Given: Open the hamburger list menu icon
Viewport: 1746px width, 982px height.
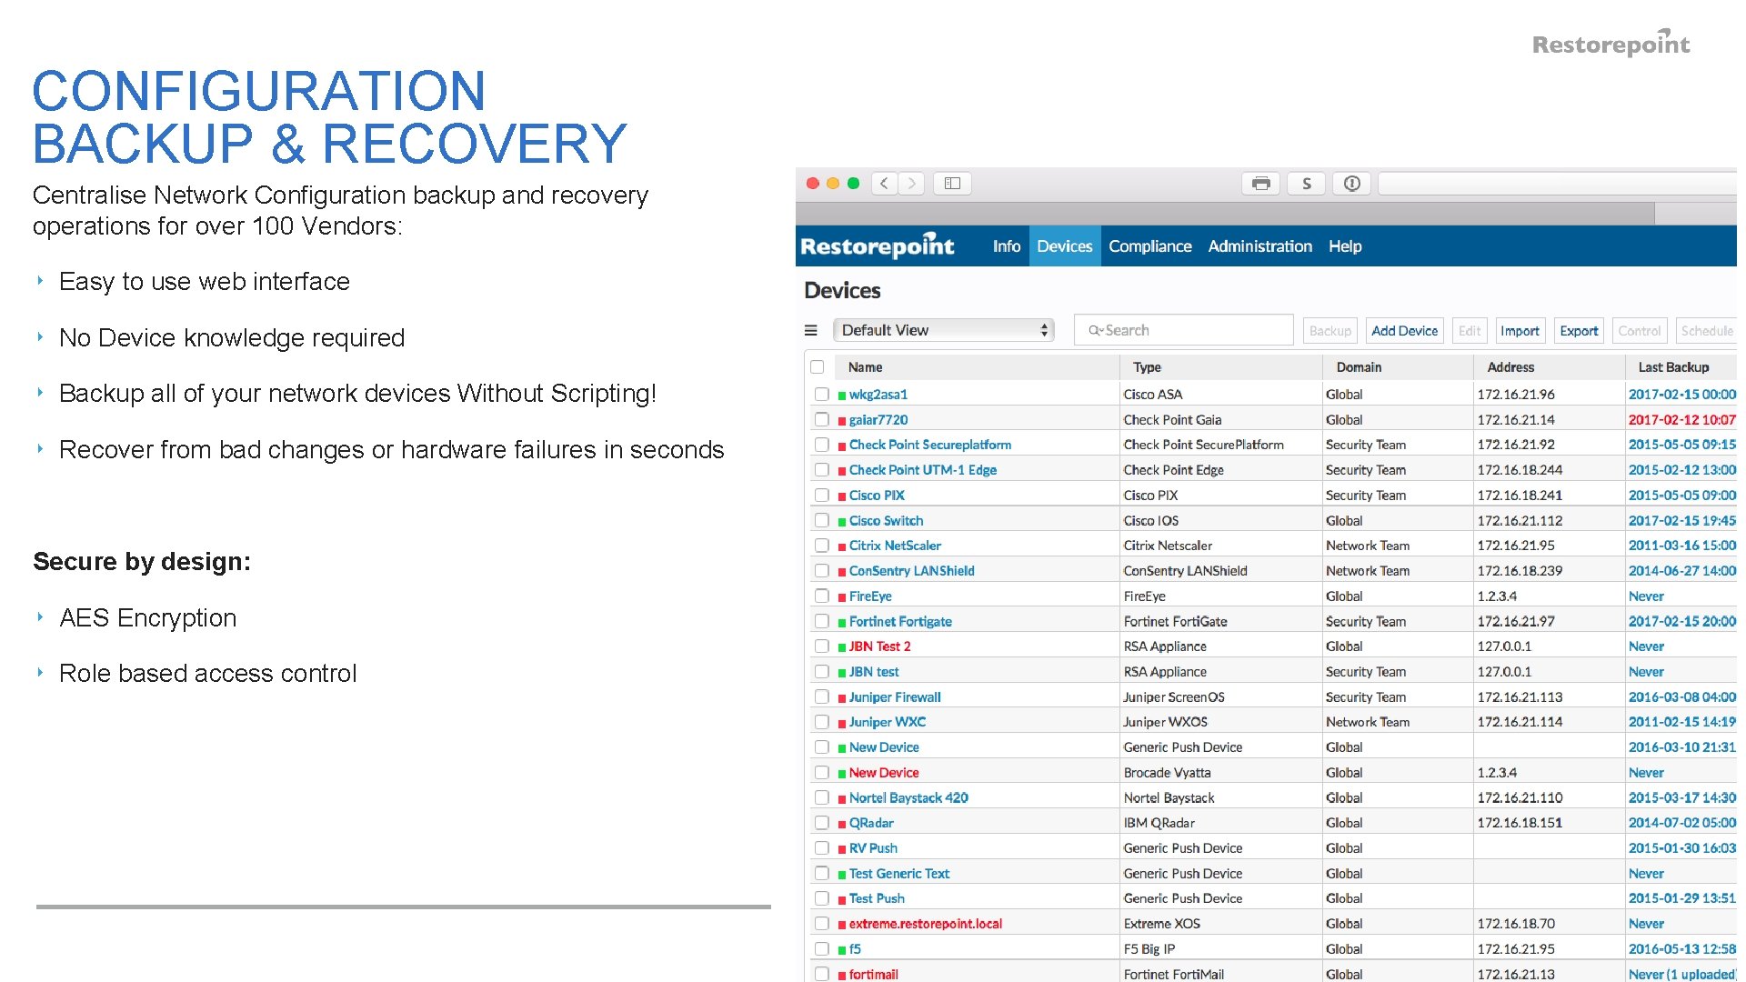Looking at the screenshot, I should pos(811,331).
